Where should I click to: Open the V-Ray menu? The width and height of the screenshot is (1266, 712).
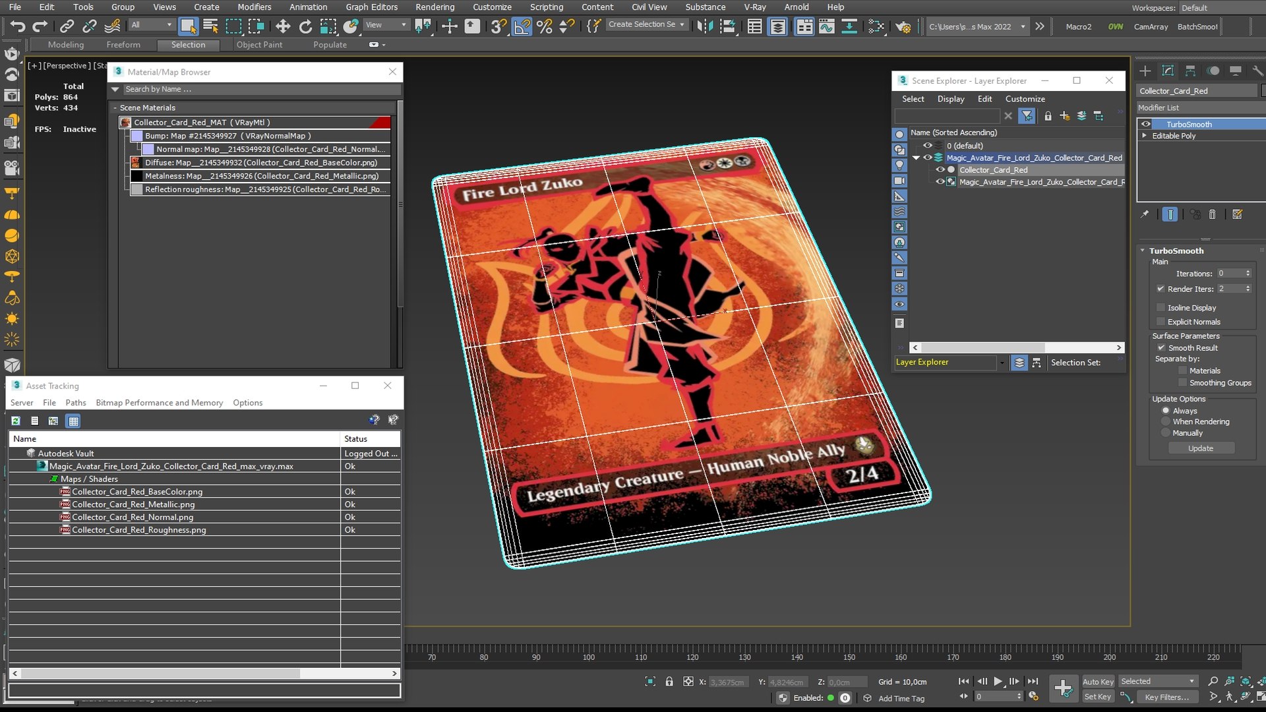tap(754, 7)
